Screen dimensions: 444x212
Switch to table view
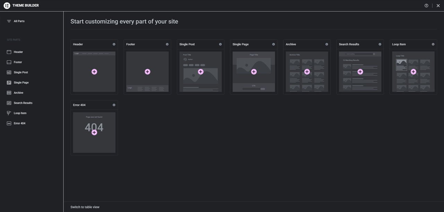85,207
